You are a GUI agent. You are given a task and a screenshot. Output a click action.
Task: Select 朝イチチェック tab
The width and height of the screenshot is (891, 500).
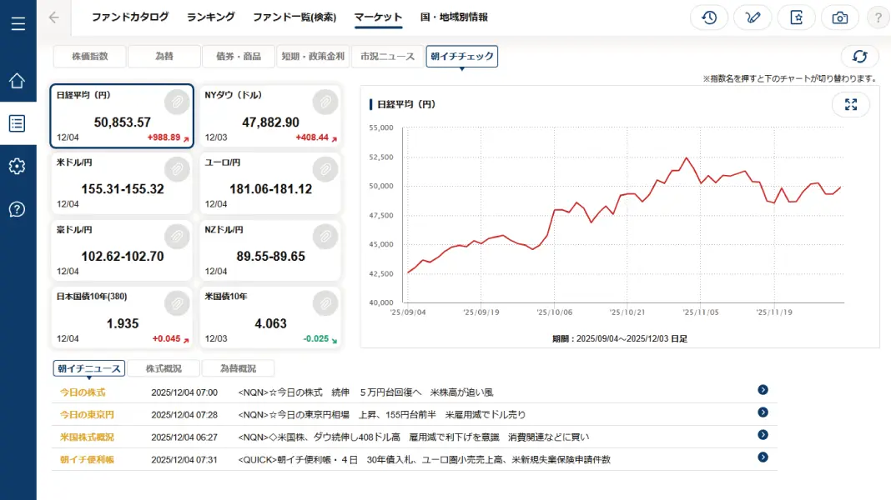tap(462, 56)
